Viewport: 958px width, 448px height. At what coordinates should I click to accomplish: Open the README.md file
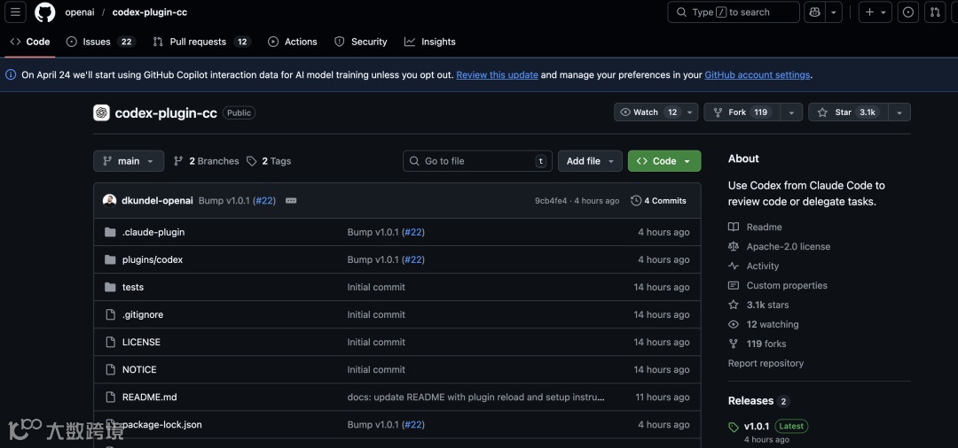(x=150, y=397)
